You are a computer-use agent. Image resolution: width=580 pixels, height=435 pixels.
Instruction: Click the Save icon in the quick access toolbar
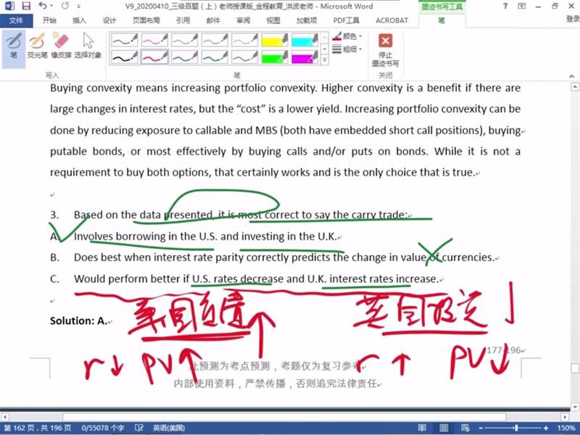26,6
